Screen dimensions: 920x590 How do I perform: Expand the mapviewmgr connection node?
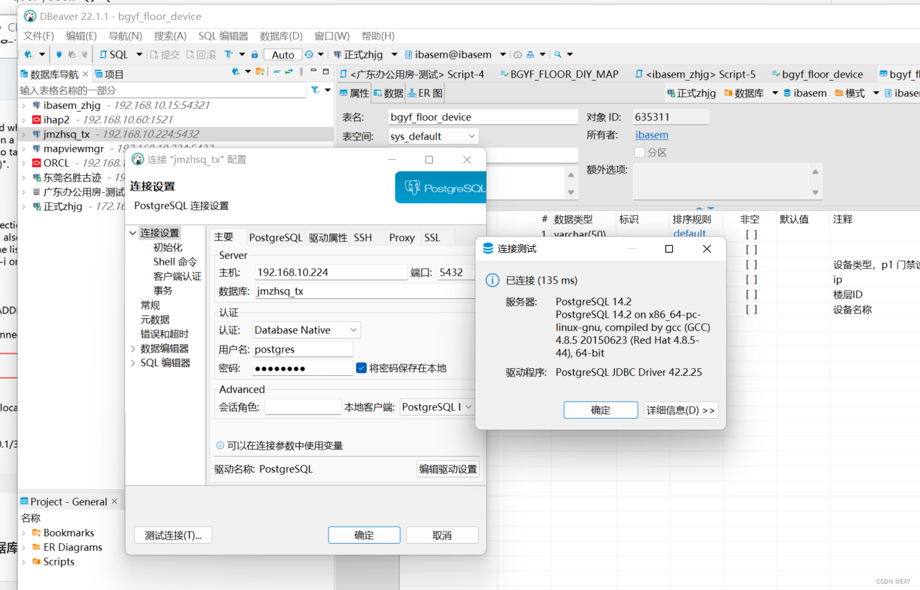click(x=24, y=149)
